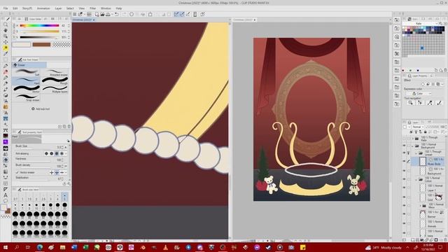448x252 pixels.
Task: Click the hue H slider bar
Action: click(39, 25)
